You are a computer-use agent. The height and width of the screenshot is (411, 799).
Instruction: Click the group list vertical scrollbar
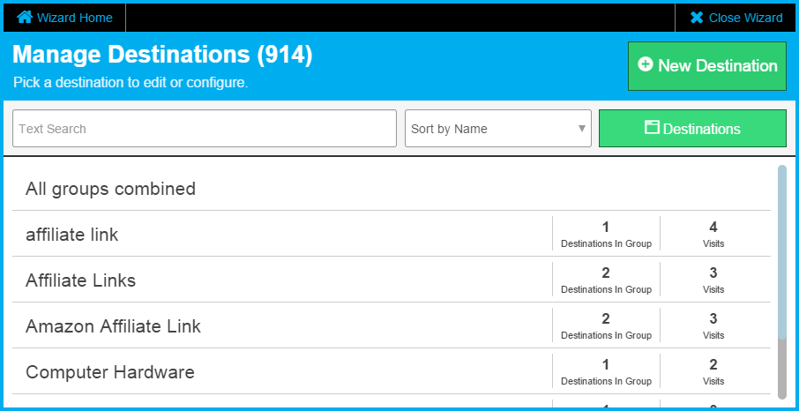(x=782, y=281)
